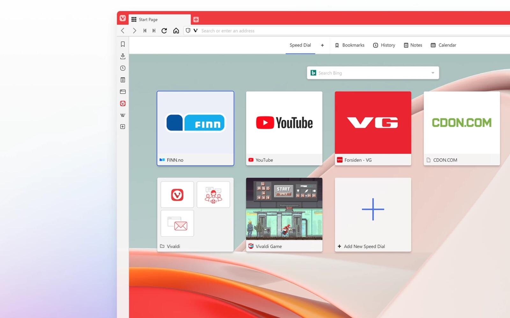Open the Bookmarks start page tab
This screenshot has height=318, width=510.
click(350, 45)
